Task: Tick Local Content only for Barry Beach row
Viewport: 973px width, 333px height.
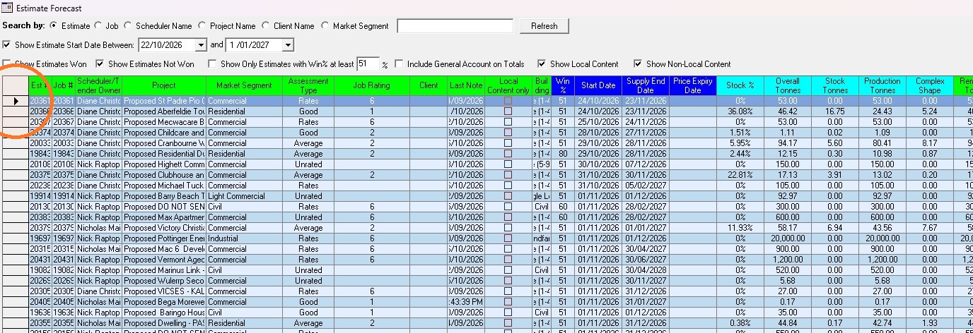Action: point(508,196)
